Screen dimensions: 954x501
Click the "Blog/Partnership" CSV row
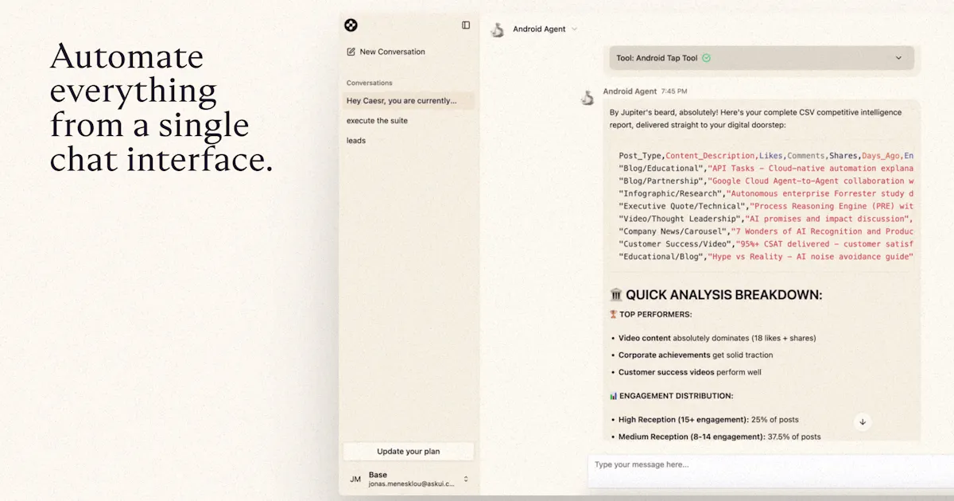point(766,181)
